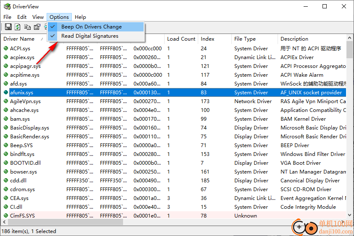Sort by Index column header

(215, 39)
